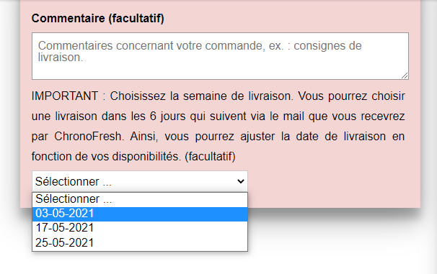Screen dimensions: 437x274
Task: Pick the 25-05-2021 delivery week option
Action: (x=140, y=243)
